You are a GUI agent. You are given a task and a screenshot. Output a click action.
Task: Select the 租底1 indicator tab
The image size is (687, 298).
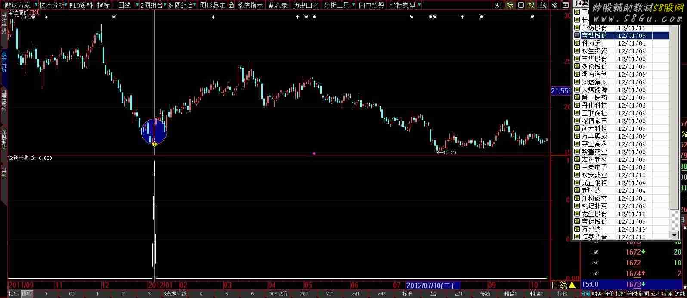tap(511, 294)
